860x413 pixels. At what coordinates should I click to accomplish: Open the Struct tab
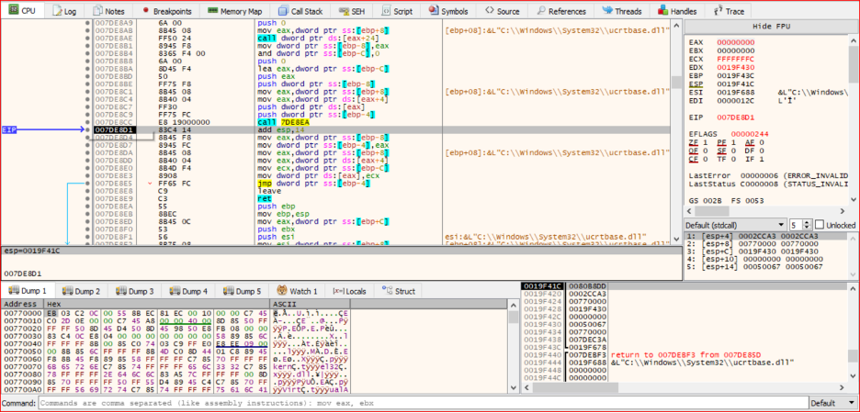tap(398, 291)
